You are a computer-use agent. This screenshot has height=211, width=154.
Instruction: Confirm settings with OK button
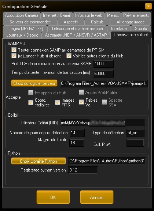(x=53, y=197)
